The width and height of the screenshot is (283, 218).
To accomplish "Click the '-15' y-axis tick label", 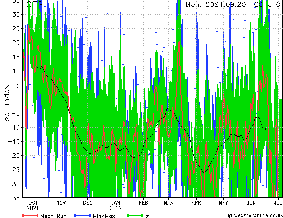I will pos(14,141).
